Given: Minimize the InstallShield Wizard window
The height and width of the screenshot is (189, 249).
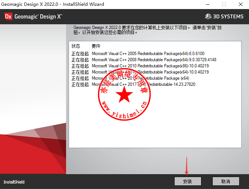Looking at the screenshot, I should coord(208,4).
